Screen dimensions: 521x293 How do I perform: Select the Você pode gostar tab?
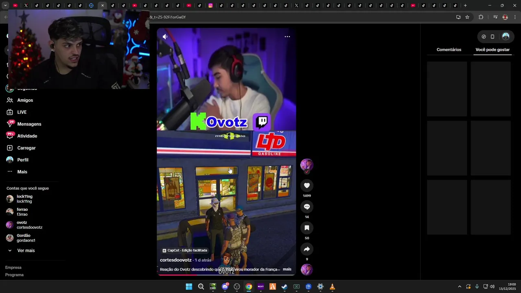click(493, 50)
